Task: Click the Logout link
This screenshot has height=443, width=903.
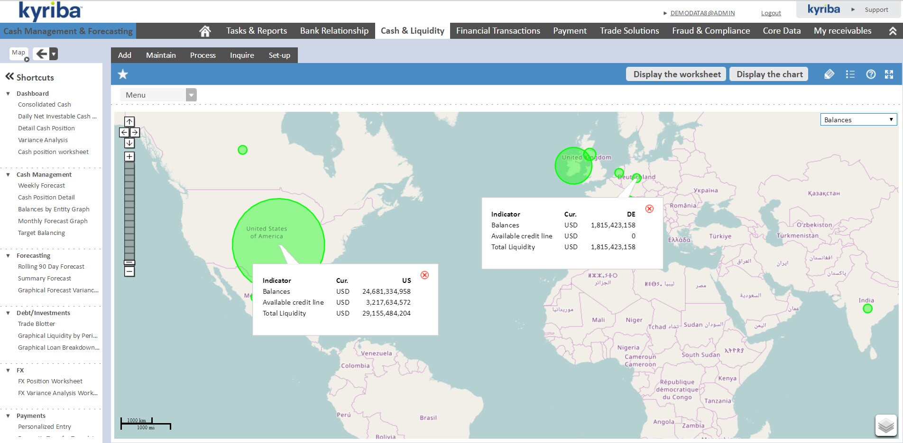Action: 771,13
